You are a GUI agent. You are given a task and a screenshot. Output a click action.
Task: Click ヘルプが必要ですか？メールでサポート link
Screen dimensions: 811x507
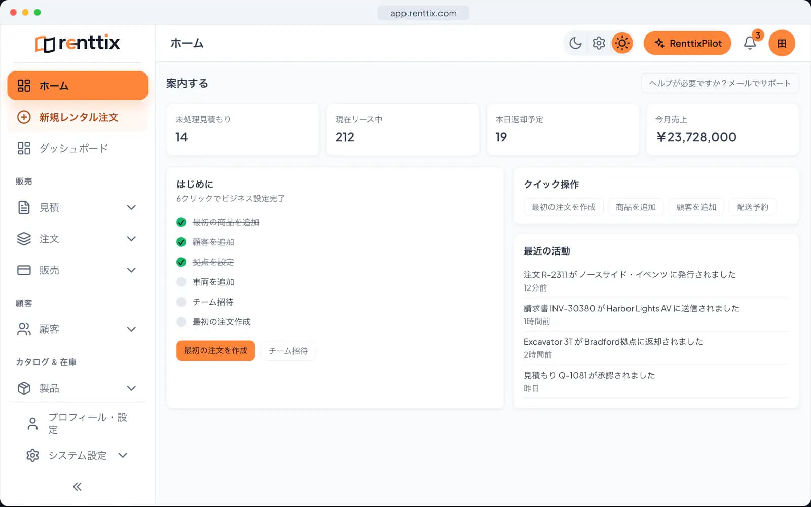tap(720, 83)
